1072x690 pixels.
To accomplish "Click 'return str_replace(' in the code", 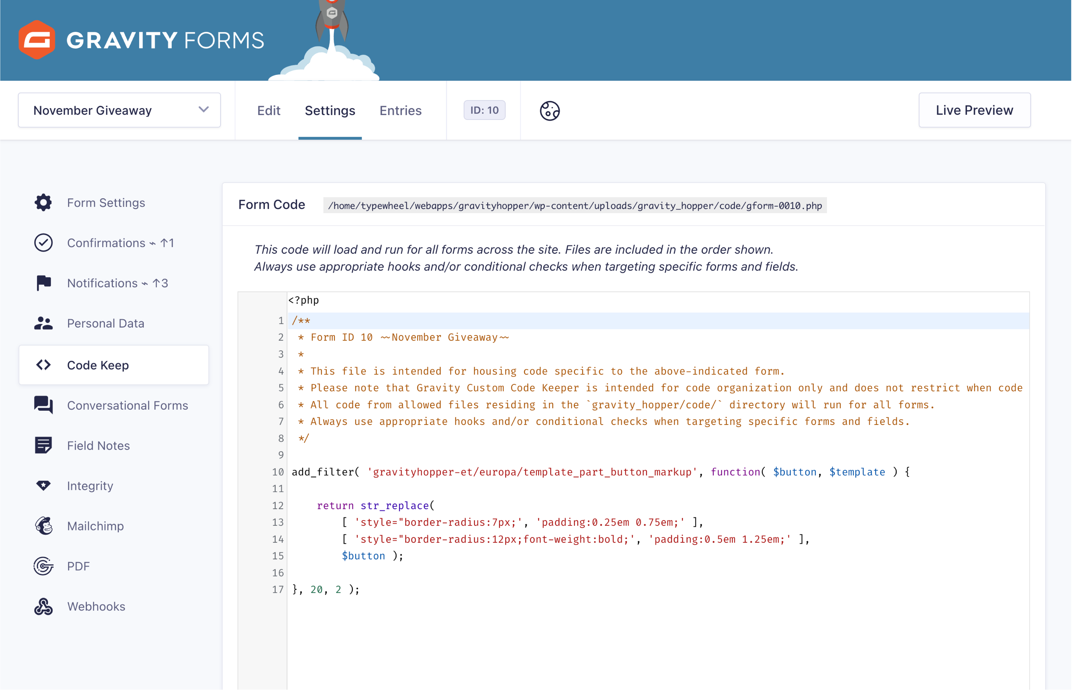I will pyautogui.click(x=376, y=505).
